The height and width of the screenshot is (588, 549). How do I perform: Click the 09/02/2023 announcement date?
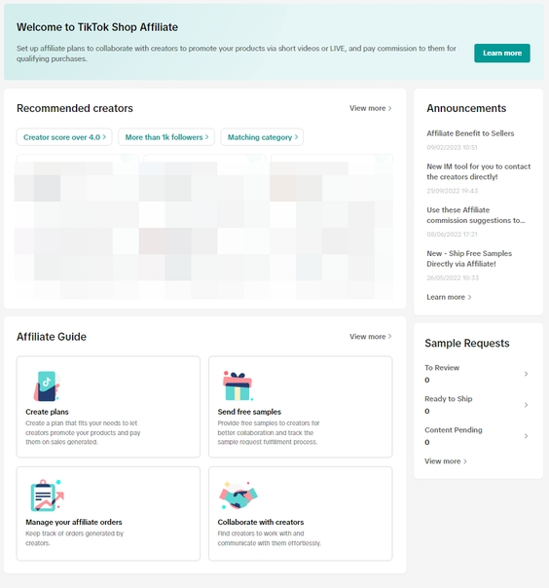pos(452,147)
